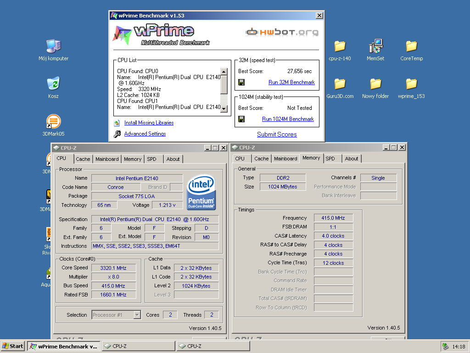Click the wPrime title bar application icon
This screenshot has height=353, width=470.
(x=114, y=15)
